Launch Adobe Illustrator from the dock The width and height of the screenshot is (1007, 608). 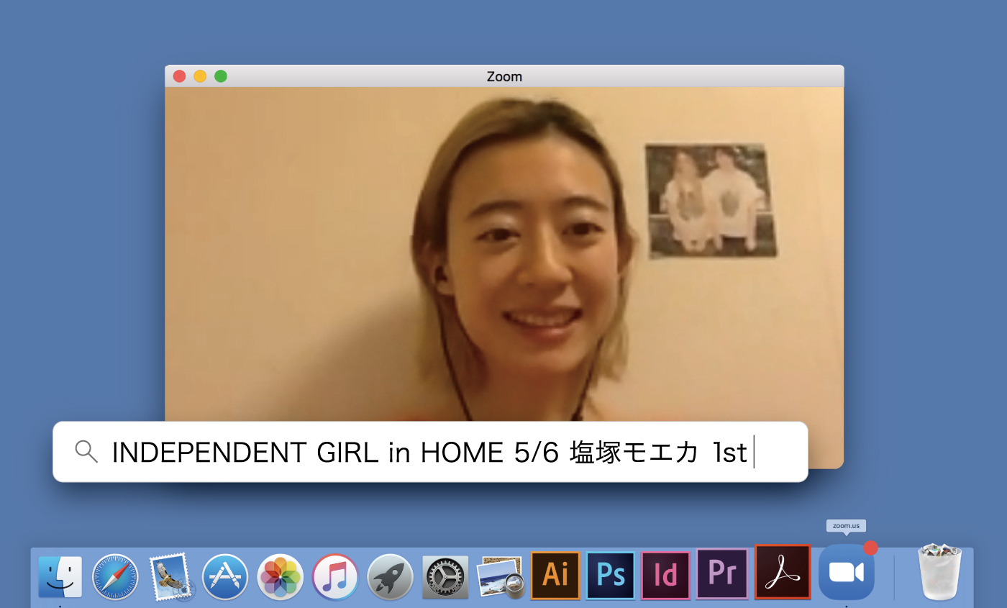555,575
